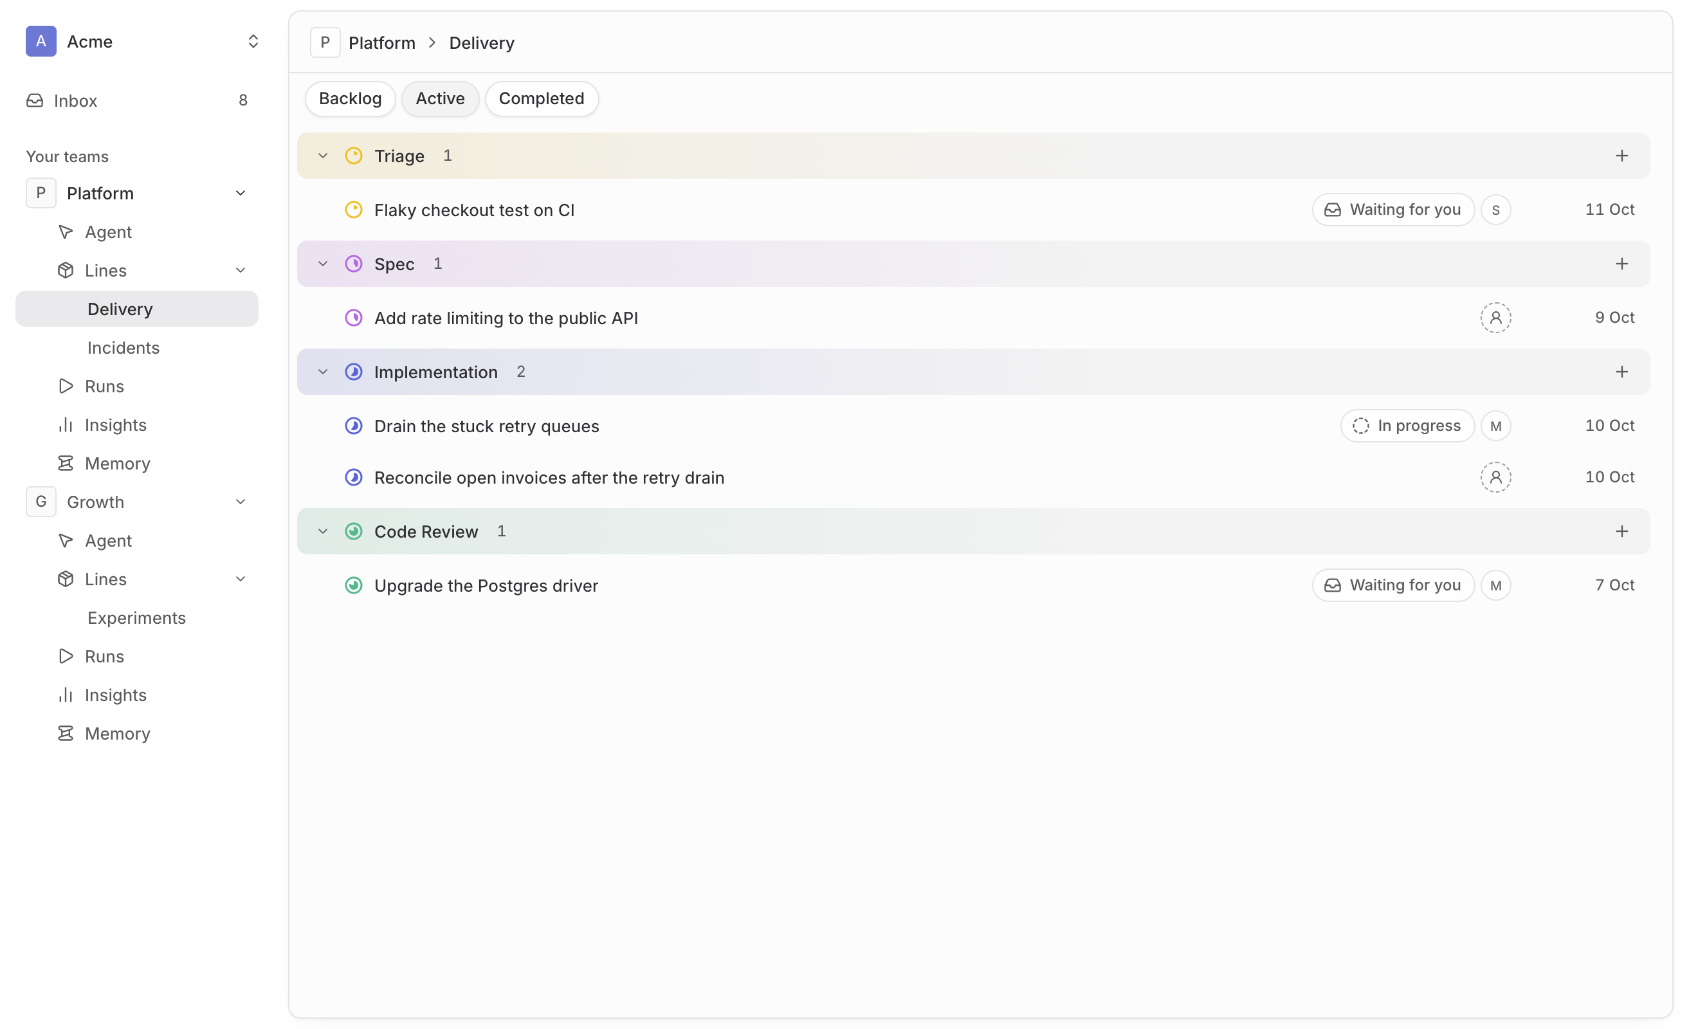Viewport: 1698px width, 1029px height.
Task: Switch to the Active tab
Action: point(441,98)
